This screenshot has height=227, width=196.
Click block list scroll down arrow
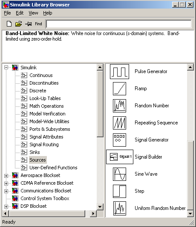pos(190,214)
